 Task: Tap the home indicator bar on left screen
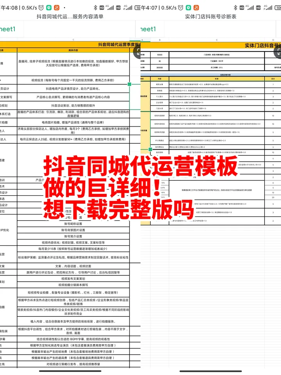(x=70, y=371)
